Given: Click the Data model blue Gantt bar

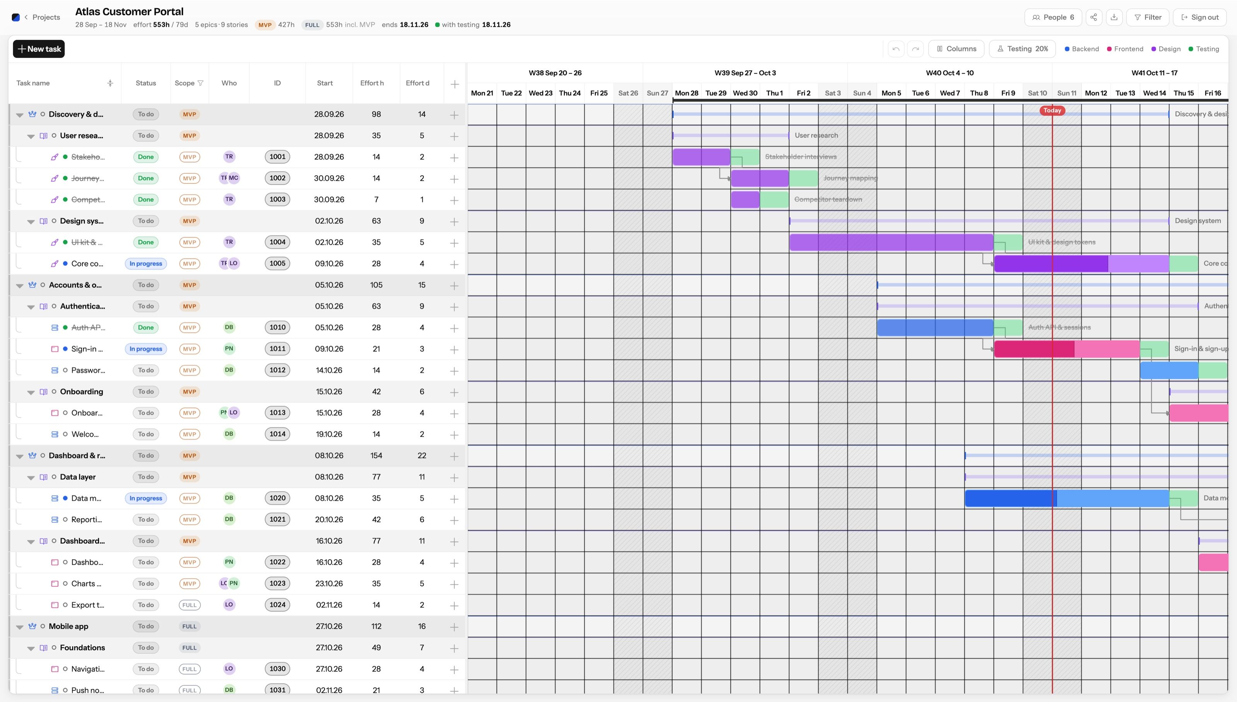Looking at the screenshot, I should tap(1067, 498).
